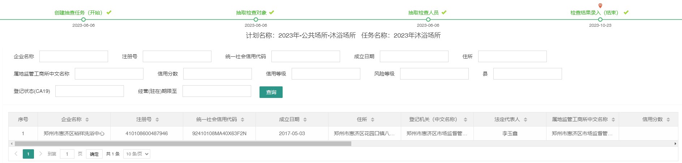The height and width of the screenshot is (163, 682).
Task: Click legal representative 李玉鑫
Action: point(510,133)
